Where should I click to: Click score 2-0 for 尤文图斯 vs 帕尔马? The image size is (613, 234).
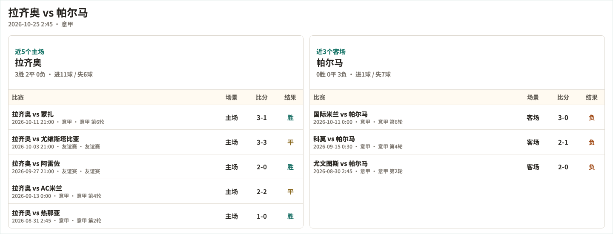pos(563,167)
